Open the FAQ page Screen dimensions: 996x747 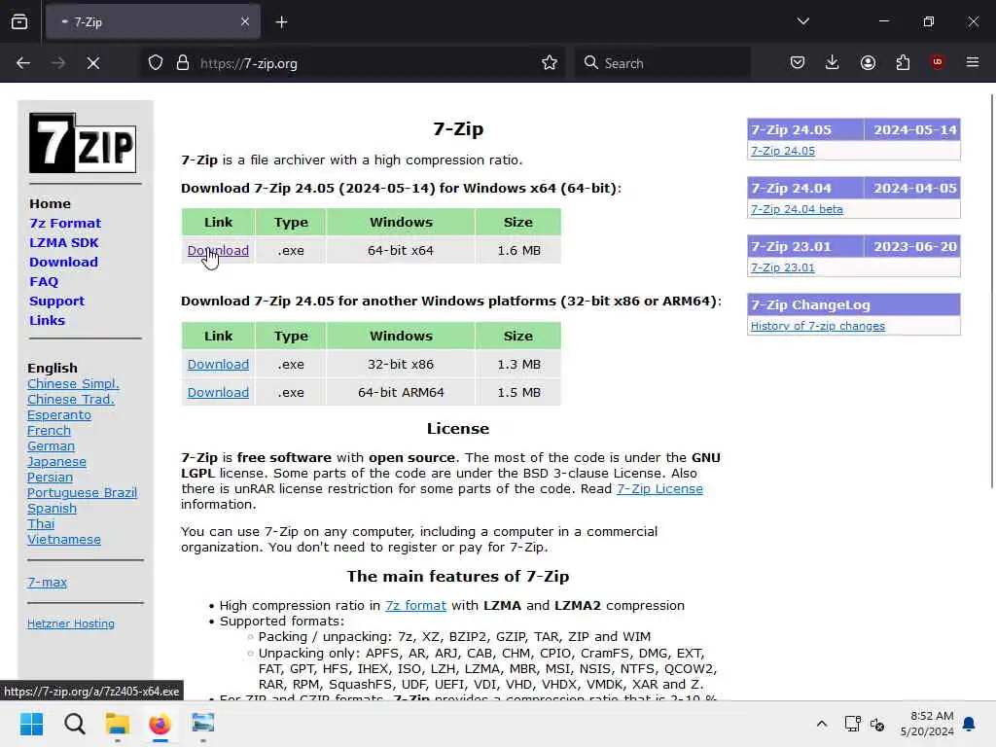[x=44, y=281]
